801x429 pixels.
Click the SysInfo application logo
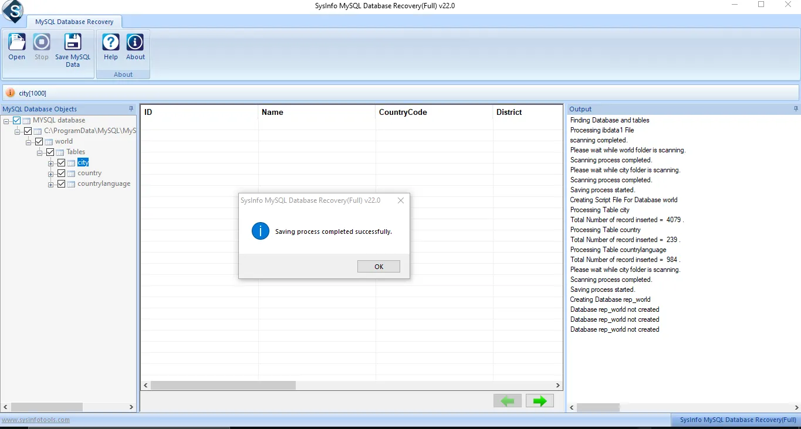(12, 10)
